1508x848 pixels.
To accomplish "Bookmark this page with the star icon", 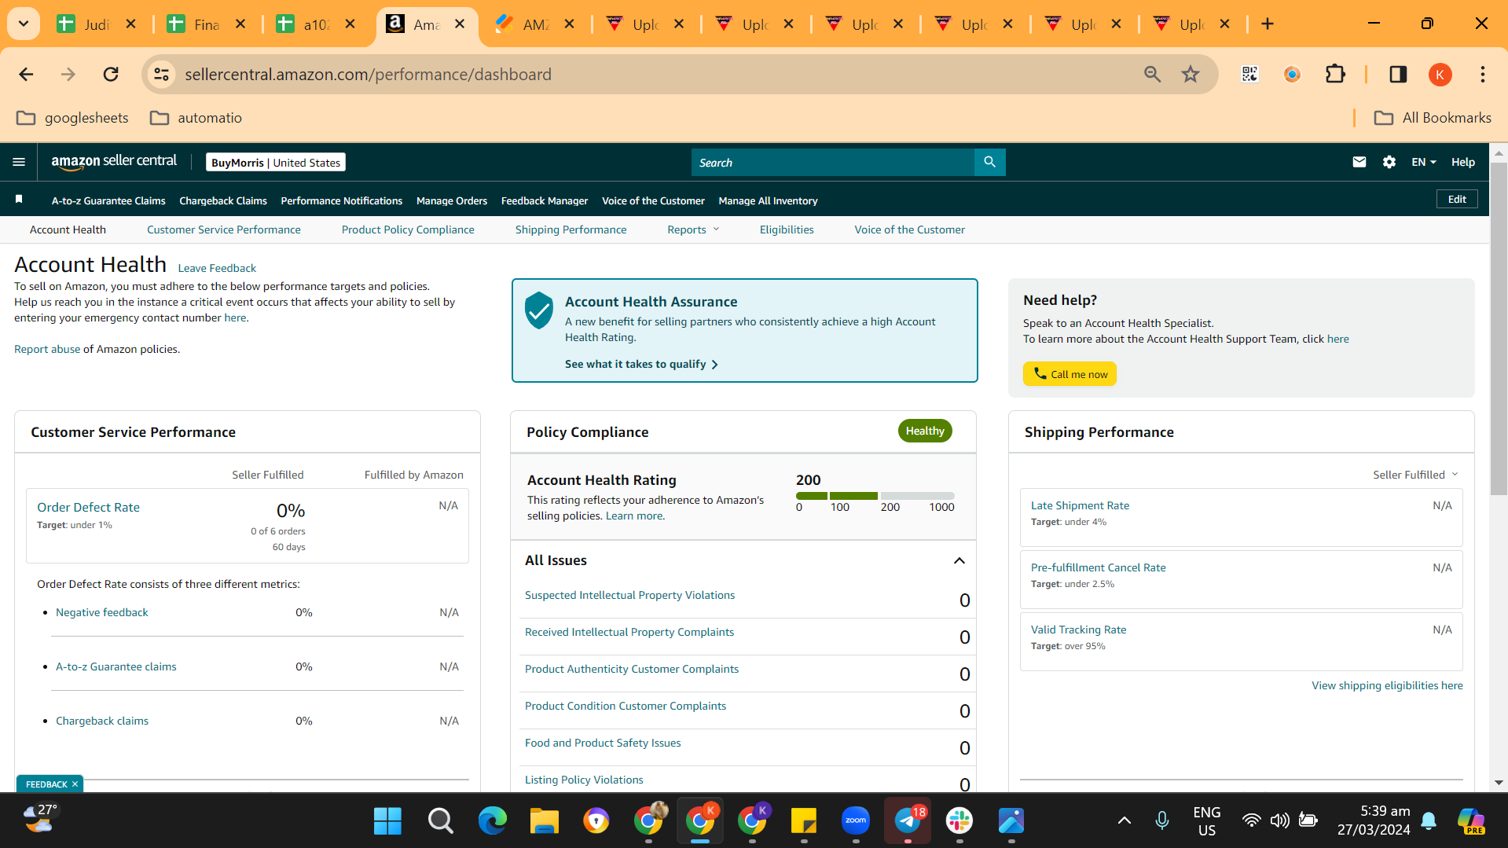I will coord(1191,75).
